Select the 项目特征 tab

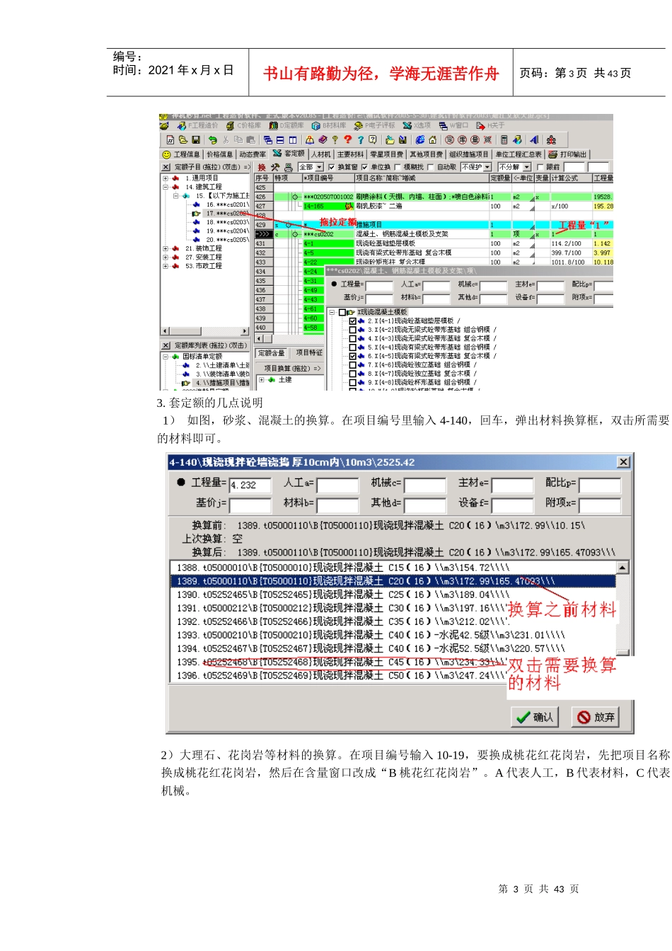(x=309, y=353)
